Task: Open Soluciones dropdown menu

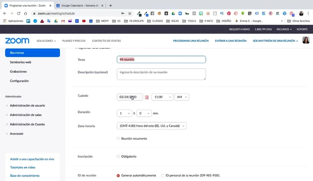Action: [46, 41]
